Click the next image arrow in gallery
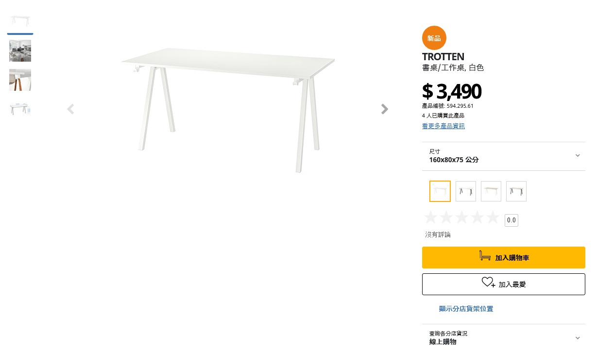Viewport: 596px width, 351px height. 385,109
